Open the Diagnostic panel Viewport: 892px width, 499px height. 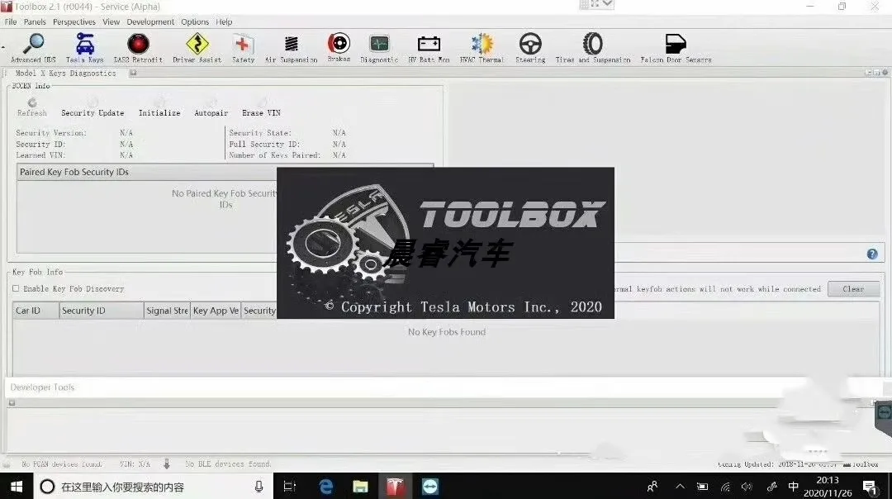coord(379,48)
